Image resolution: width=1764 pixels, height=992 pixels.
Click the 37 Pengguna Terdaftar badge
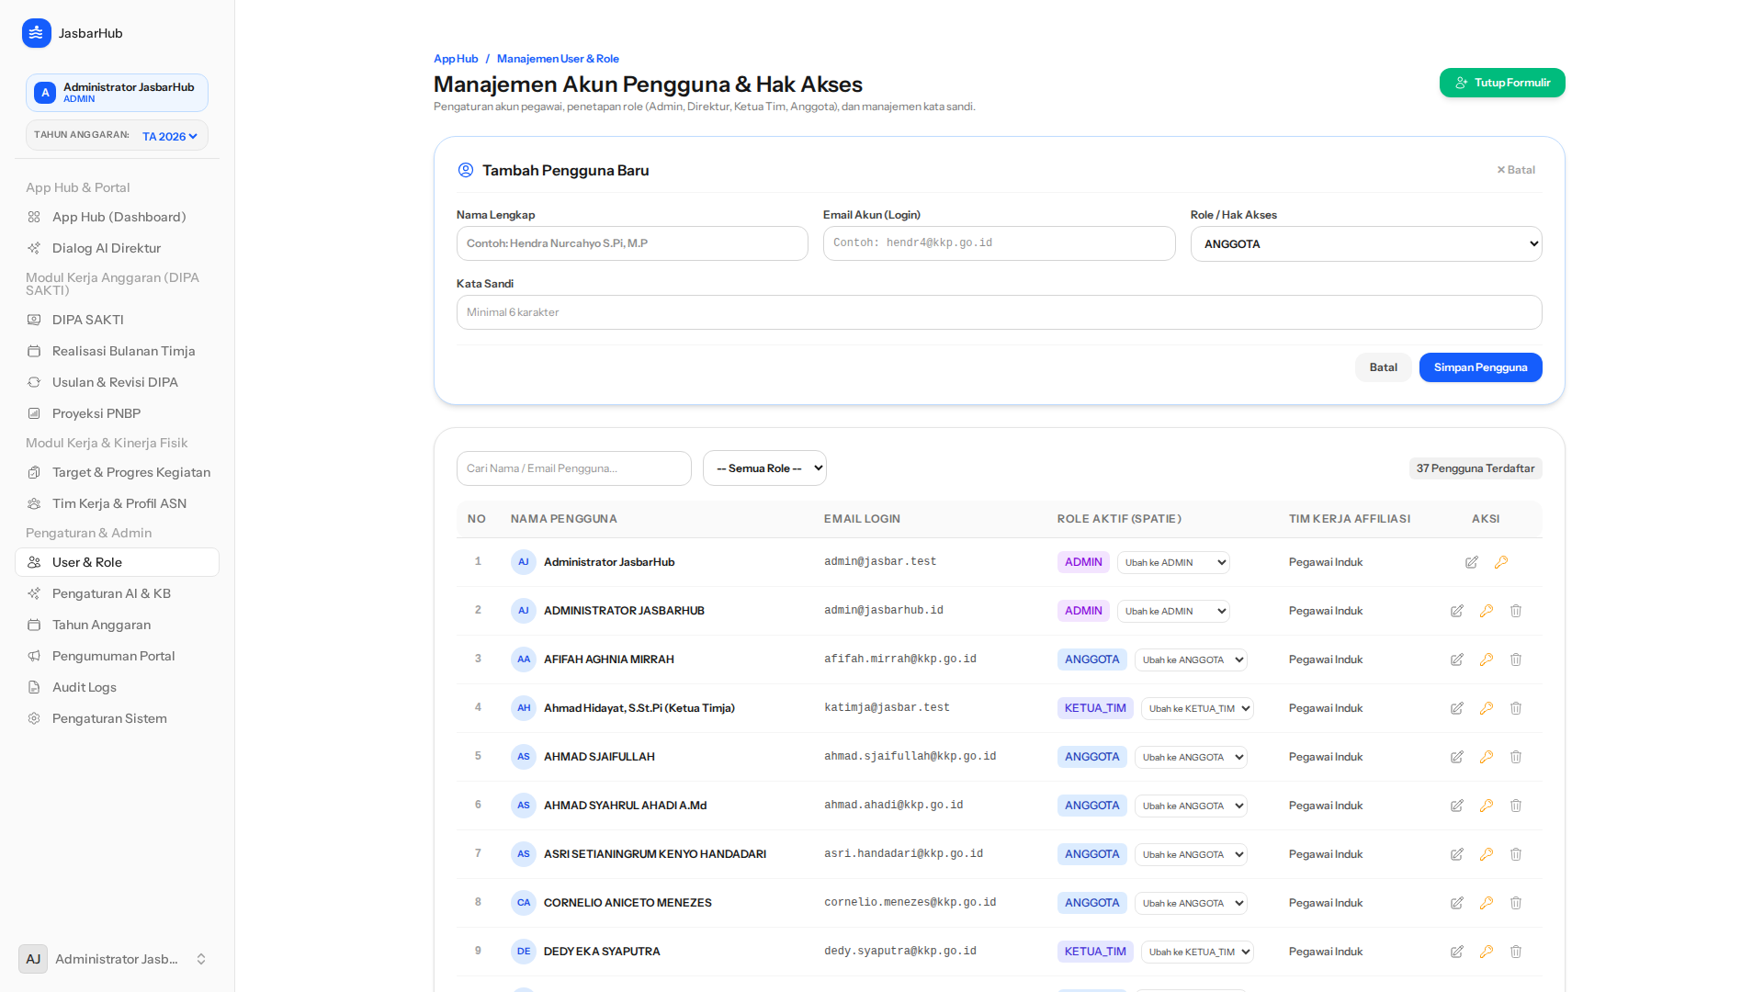tap(1476, 468)
